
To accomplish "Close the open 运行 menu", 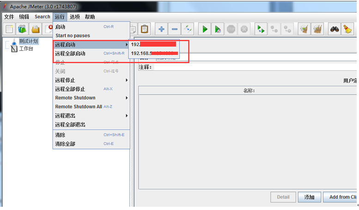I will [x=60, y=17].
